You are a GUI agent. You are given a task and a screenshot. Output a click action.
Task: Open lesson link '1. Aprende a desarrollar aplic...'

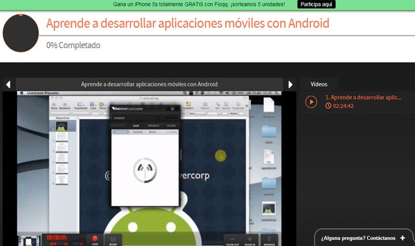click(x=363, y=98)
